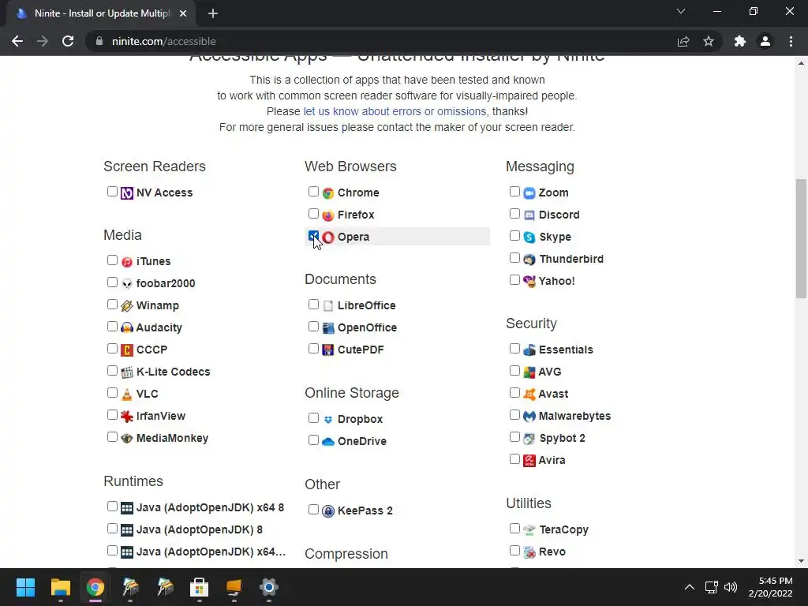Click the Winamp icon
Image resolution: width=808 pixels, height=606 pixels.
click(127, 306)
